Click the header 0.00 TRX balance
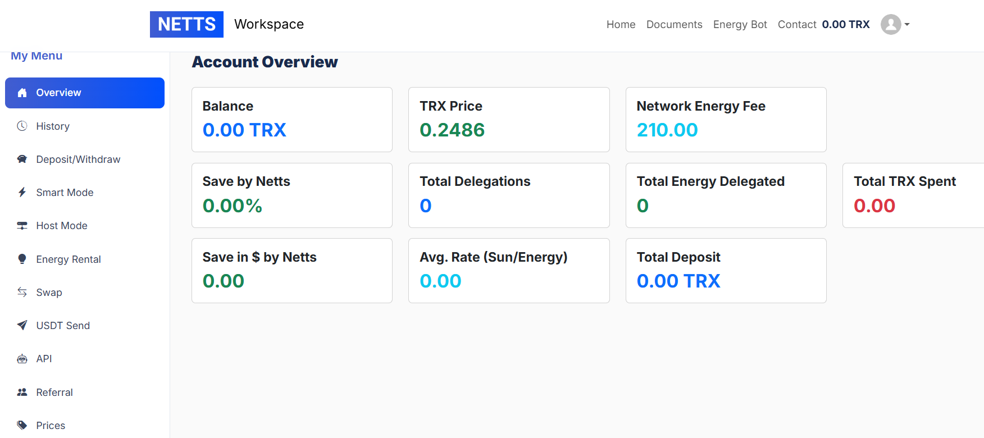The width and height of the screenshot is (984, 438). [845, 25]
